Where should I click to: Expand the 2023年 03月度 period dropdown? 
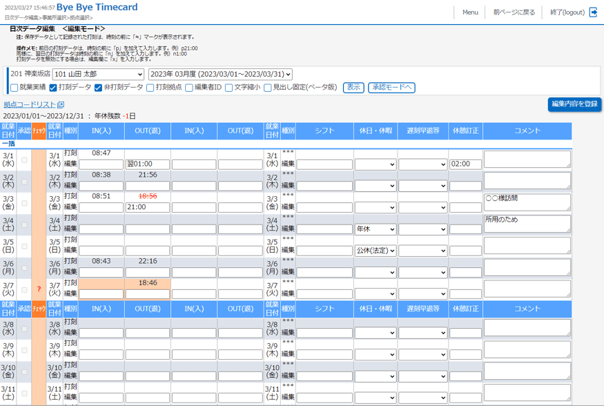click(220, 75)
